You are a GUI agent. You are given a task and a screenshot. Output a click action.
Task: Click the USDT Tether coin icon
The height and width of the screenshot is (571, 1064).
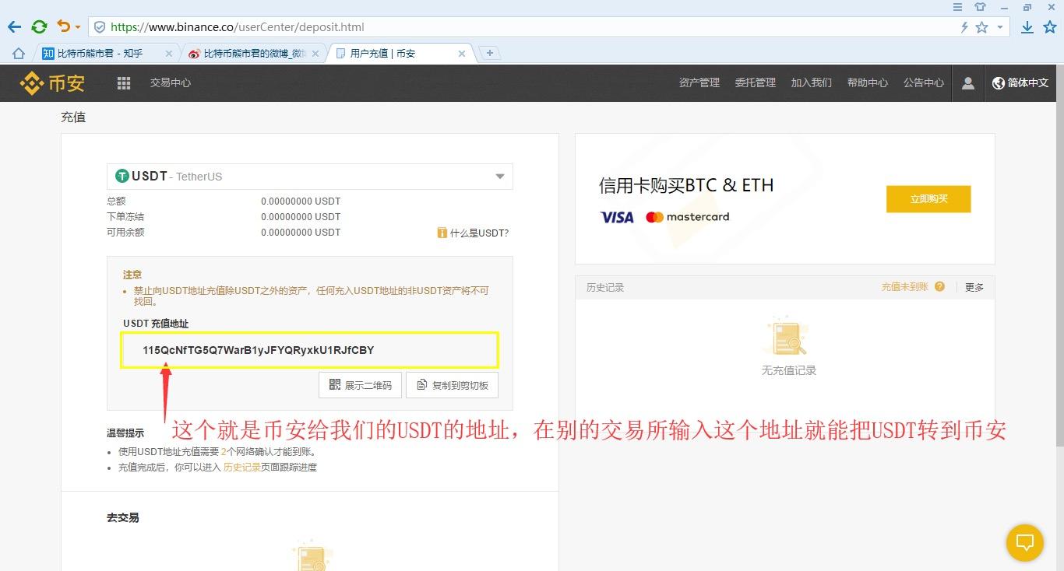(122, 177)
